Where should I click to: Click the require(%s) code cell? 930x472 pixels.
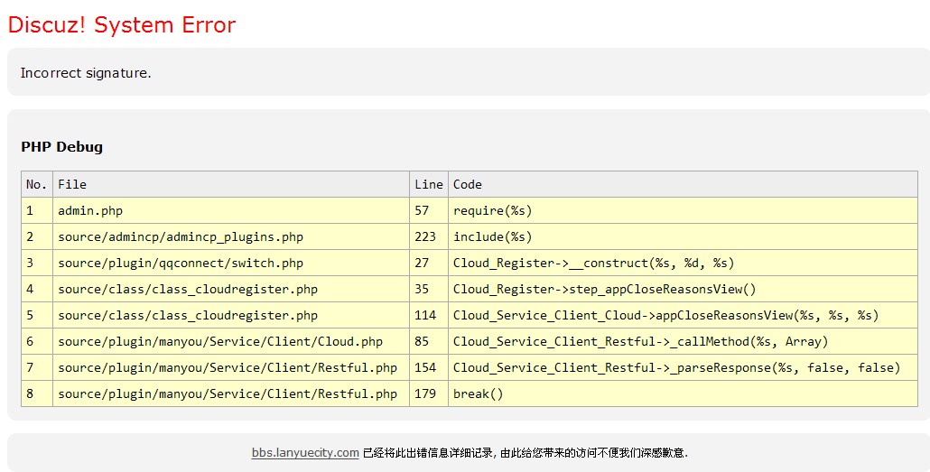[x=492, y=210]
